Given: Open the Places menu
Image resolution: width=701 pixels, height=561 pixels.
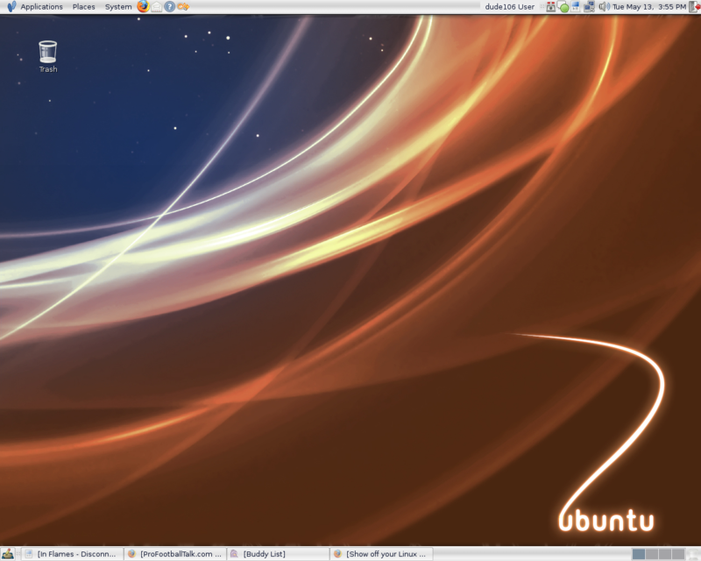Looking at the screenshot, I should [x=83, y=7].
